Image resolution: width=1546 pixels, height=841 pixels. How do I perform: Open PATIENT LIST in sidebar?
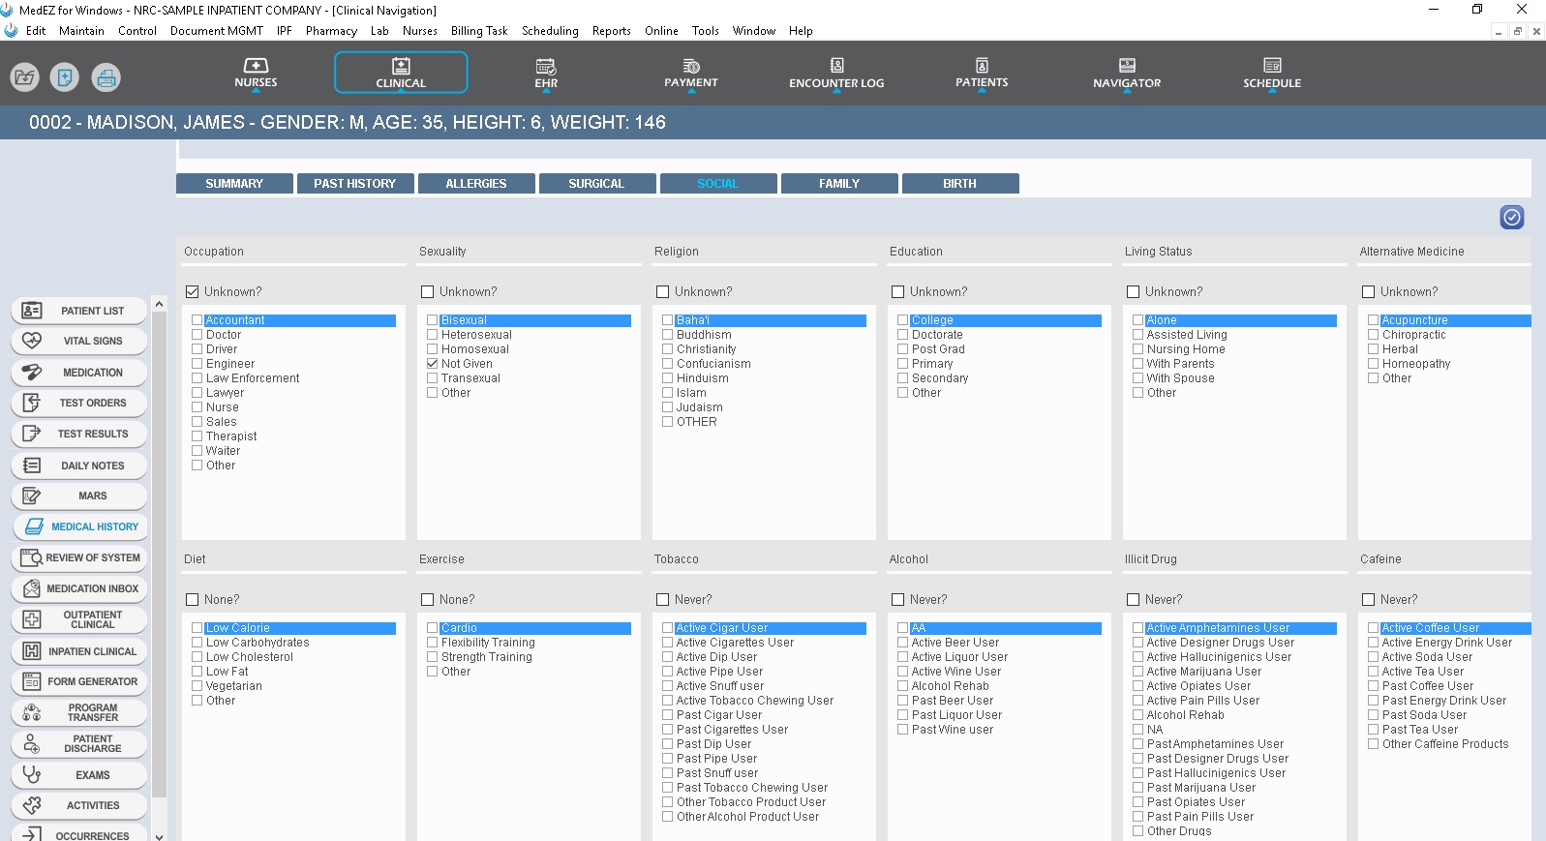79,311
